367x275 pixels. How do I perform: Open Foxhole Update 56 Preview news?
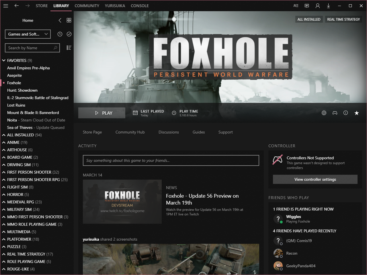202,199
